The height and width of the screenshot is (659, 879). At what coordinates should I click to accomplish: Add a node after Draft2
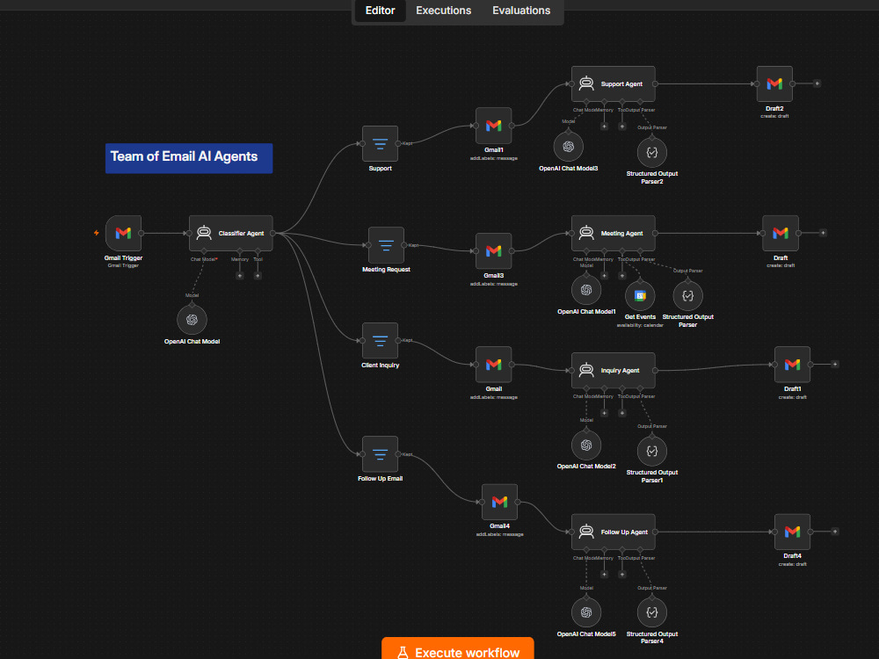click(x=817, y=83)
